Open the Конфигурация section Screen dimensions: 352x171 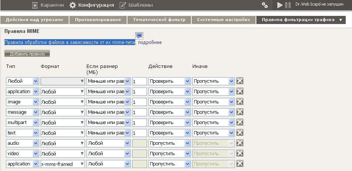tap(92, 5)
